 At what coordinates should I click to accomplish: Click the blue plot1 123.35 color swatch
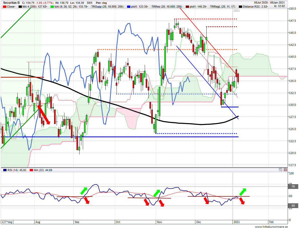[129, 7]
